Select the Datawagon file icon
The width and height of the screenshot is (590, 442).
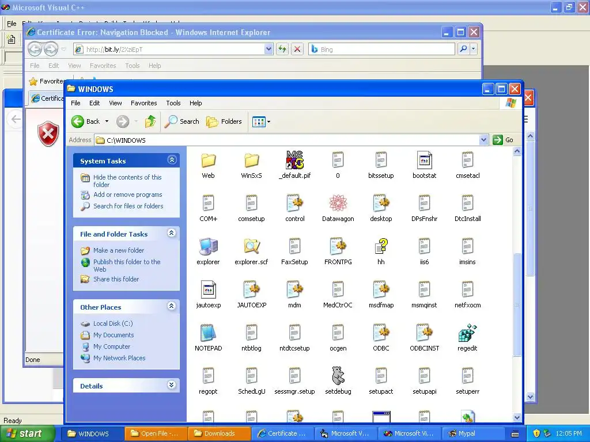click(x=338, y=203)
